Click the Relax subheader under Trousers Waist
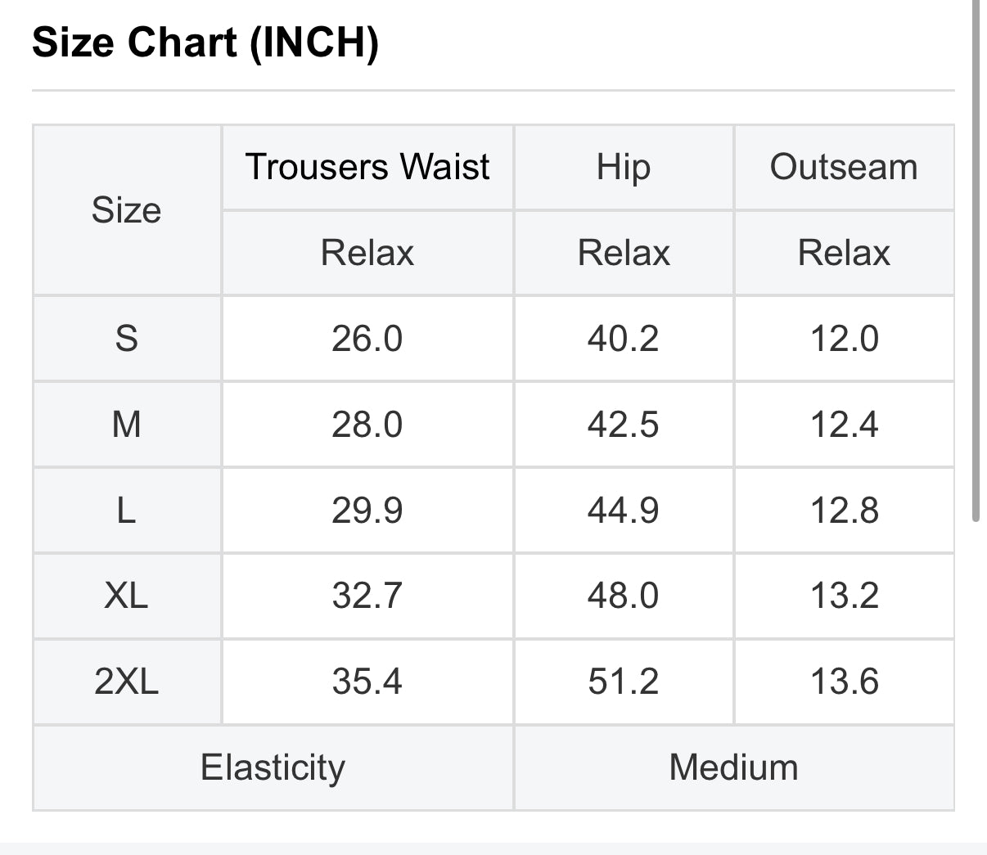987x855 pixels. [x=367, y=253]
